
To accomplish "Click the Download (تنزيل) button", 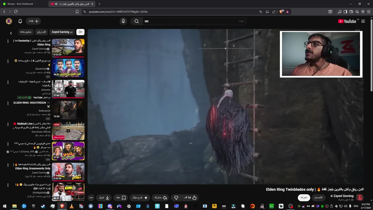I will (104, 198).
